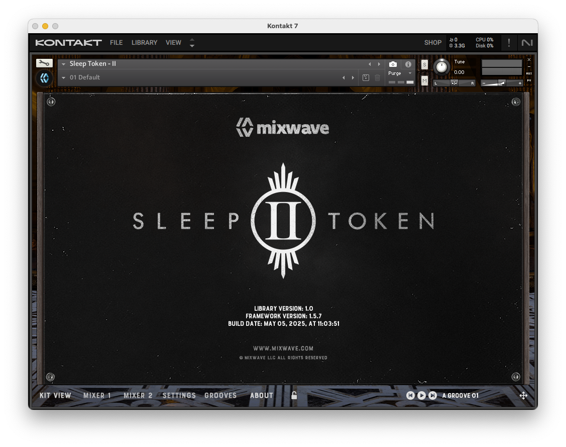The image size is (566, 447).
Task: Minimize instrument view with the minus icon
Action: (x=529, y=66)
